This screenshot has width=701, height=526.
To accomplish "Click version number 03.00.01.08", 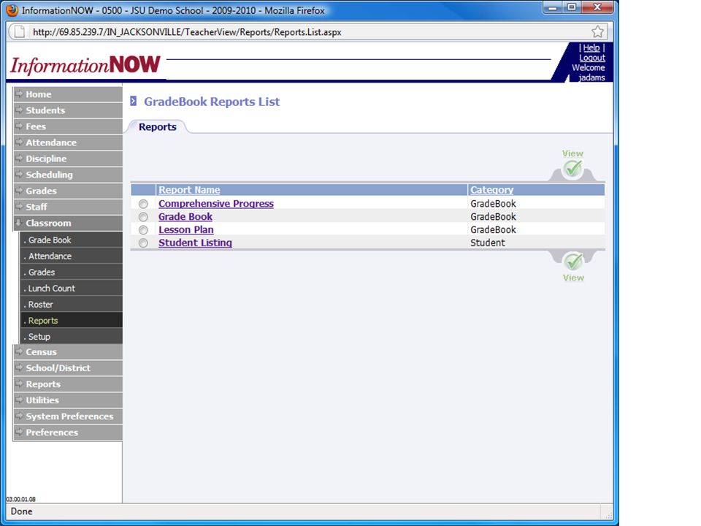I will point(20,499).
